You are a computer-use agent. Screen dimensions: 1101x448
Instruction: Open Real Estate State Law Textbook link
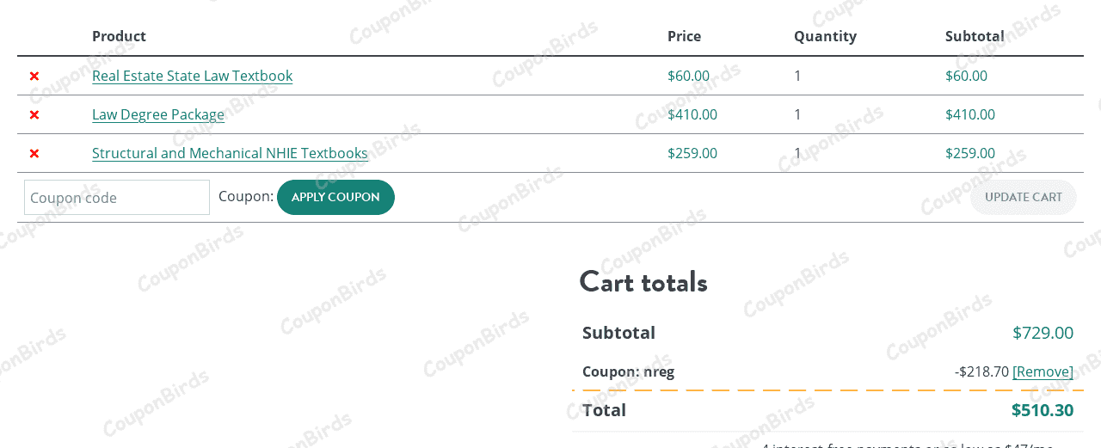click(x=192, y=76)
